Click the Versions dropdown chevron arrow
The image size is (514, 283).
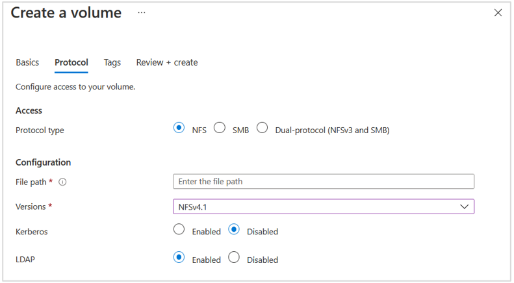click(465, 206)
